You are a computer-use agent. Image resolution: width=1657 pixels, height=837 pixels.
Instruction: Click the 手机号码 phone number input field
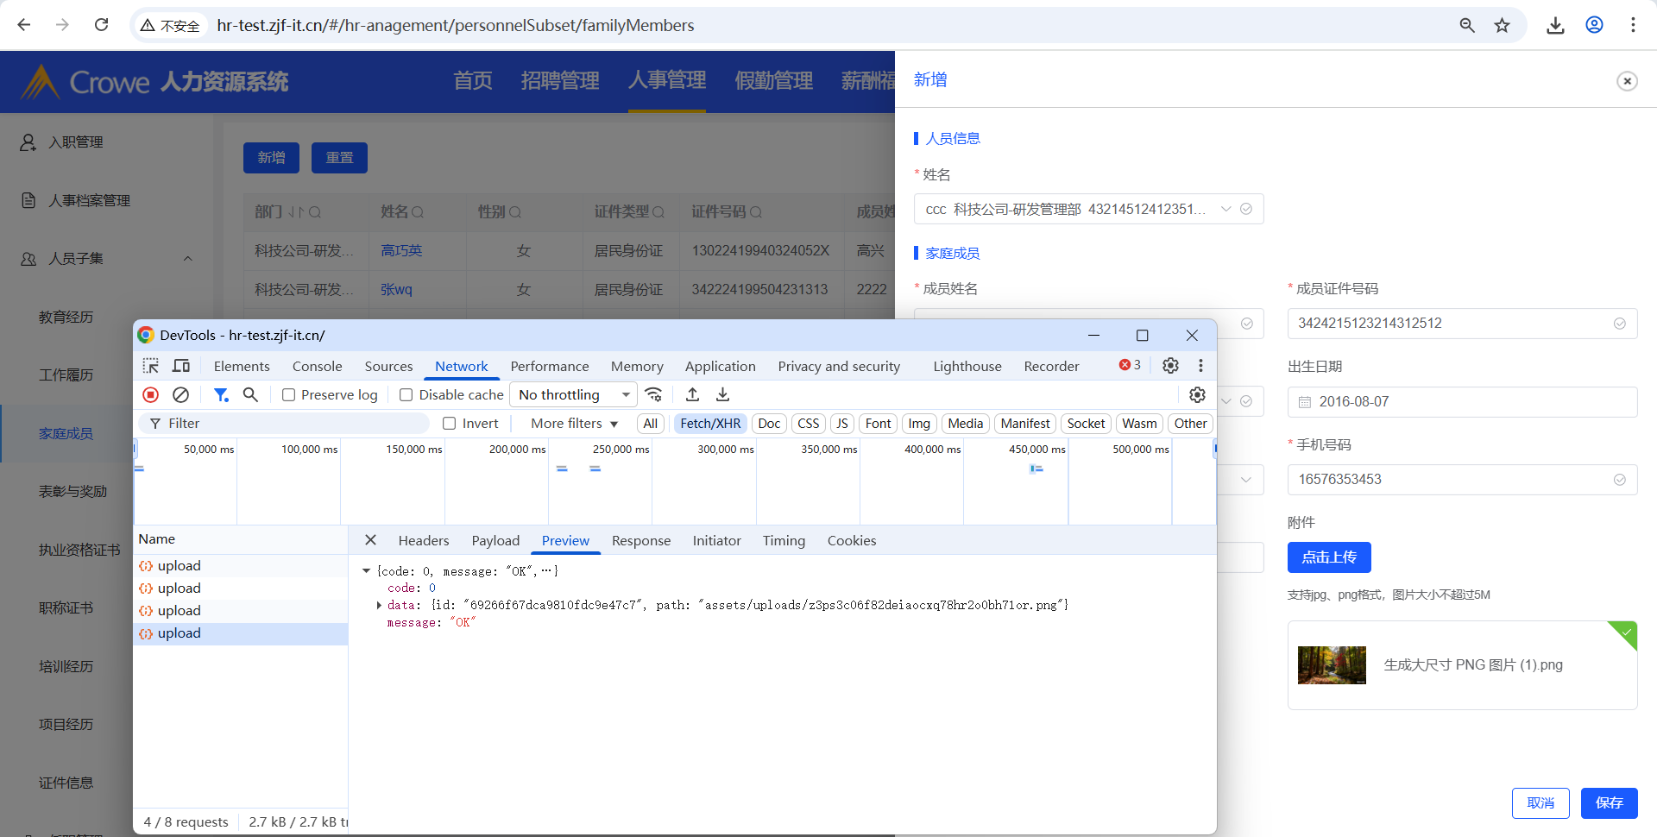tap(1450, 480)
